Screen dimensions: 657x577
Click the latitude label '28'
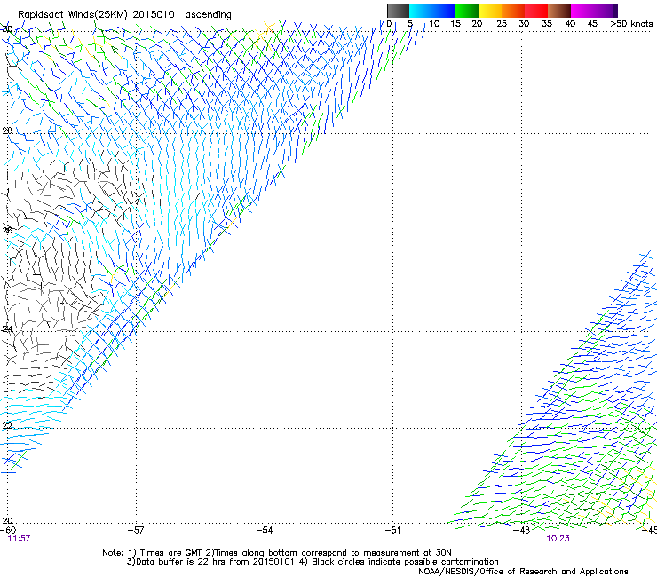coord(7,130)
